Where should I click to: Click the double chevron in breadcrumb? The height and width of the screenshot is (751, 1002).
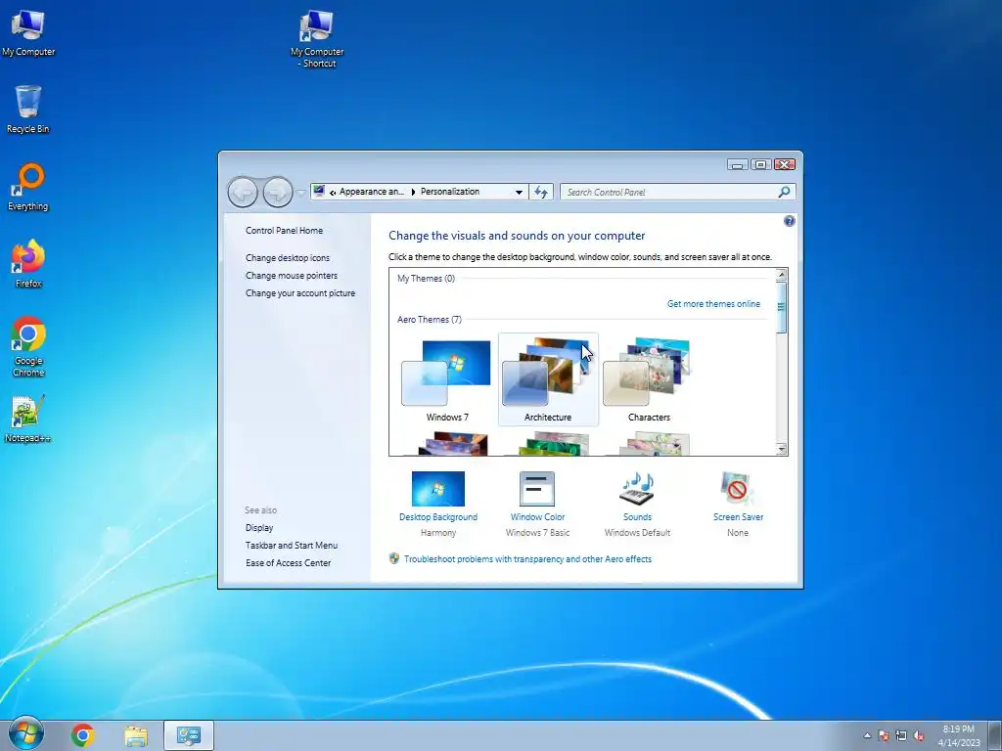[x=333, y=193]
